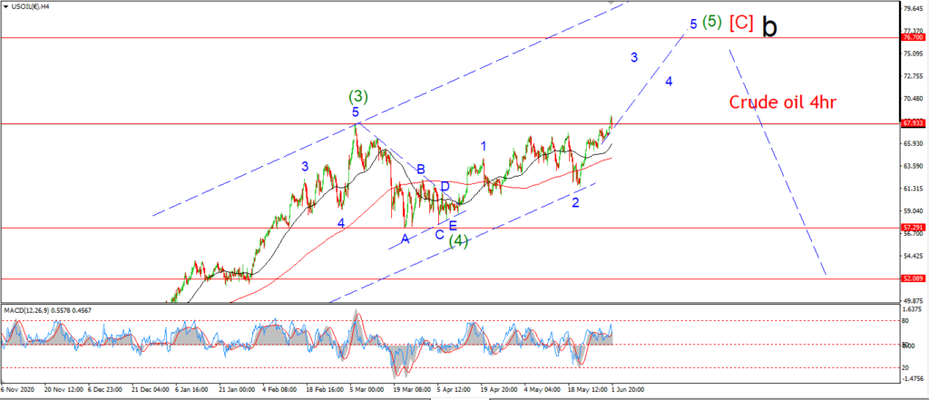This screenshot has height=400, width=929.
Task: Click the blue 'A' triangle wave label
Action: tap(406, 239)
